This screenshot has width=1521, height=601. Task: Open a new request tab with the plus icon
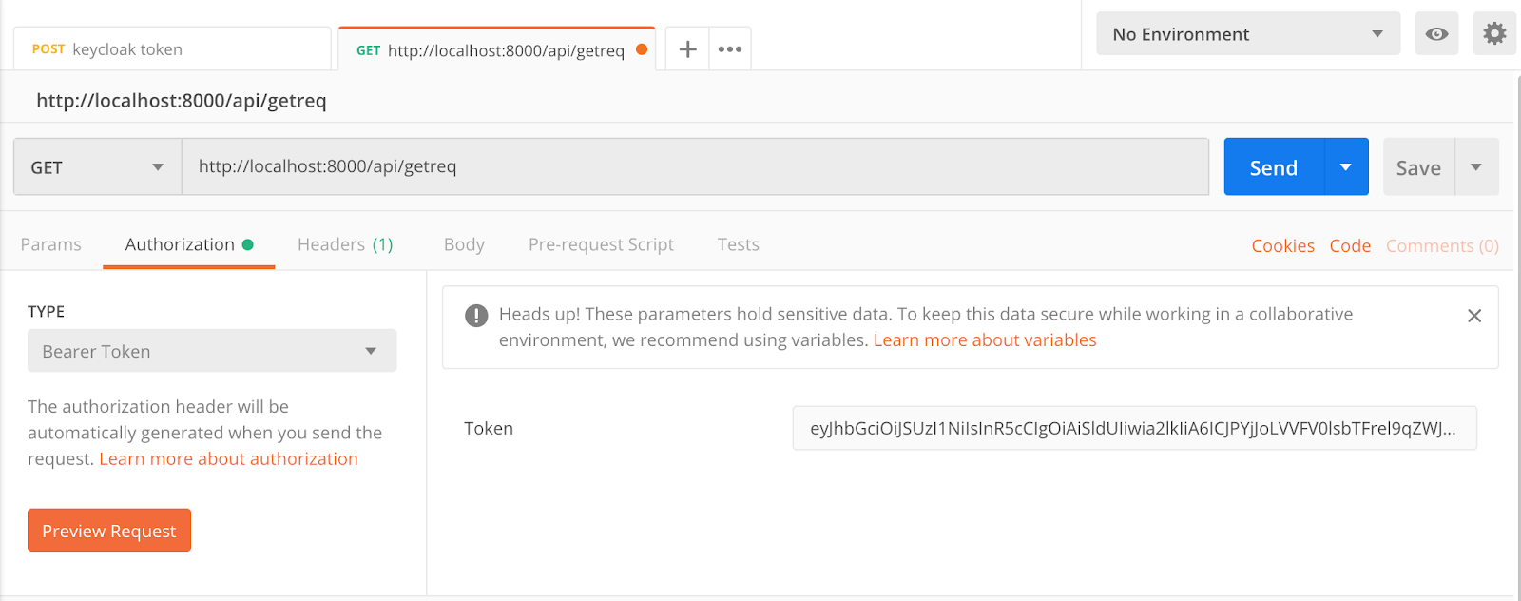coord(686,48)
